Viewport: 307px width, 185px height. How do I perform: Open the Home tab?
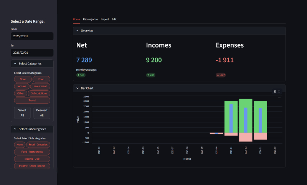76,19
